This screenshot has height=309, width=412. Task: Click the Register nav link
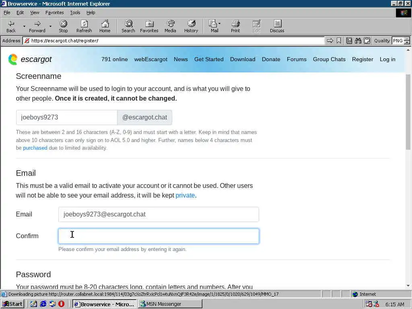click(x=363, y=60)
